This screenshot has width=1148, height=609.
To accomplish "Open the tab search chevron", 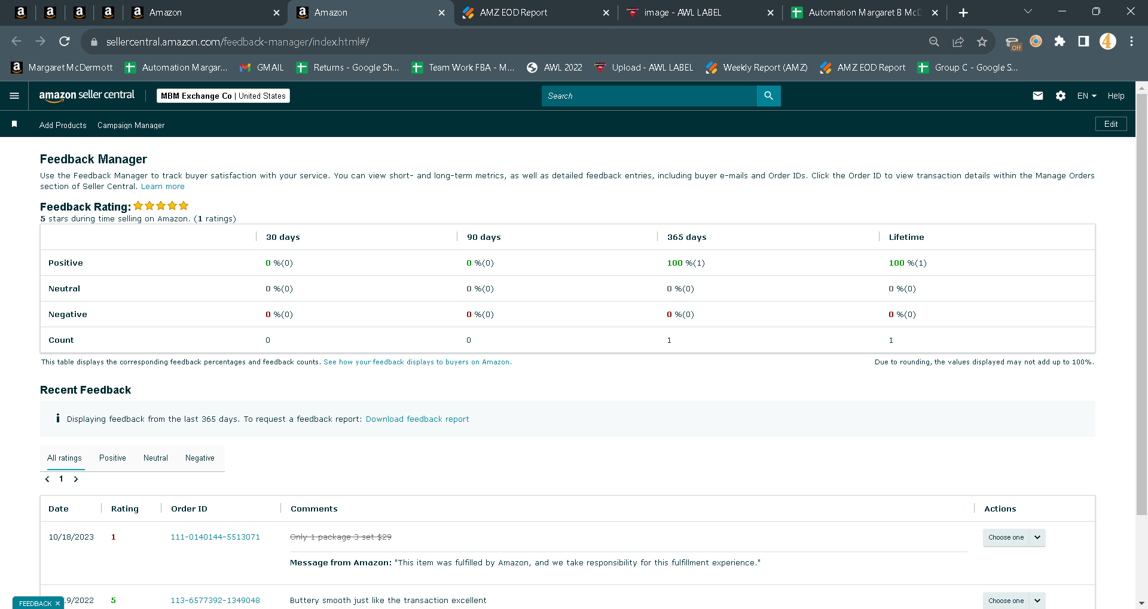I will [1028, 11].
